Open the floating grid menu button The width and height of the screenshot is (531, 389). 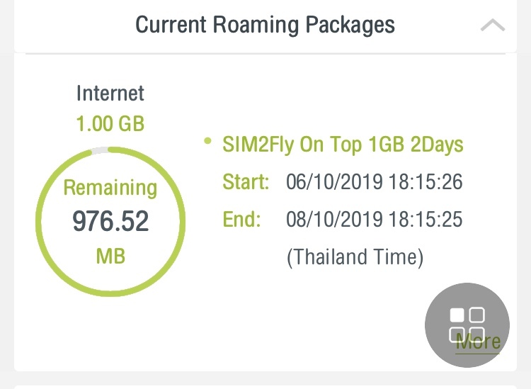[467, 325]
